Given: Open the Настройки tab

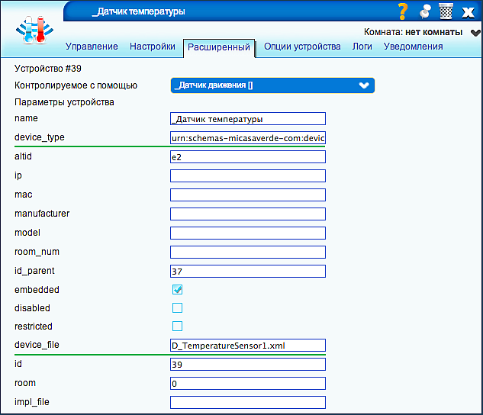Looking at the screenshot, I should click(153, 47).
